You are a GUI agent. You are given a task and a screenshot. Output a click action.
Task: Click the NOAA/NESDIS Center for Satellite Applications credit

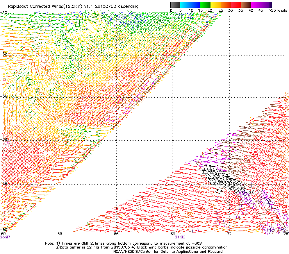[x=169, y=252]
